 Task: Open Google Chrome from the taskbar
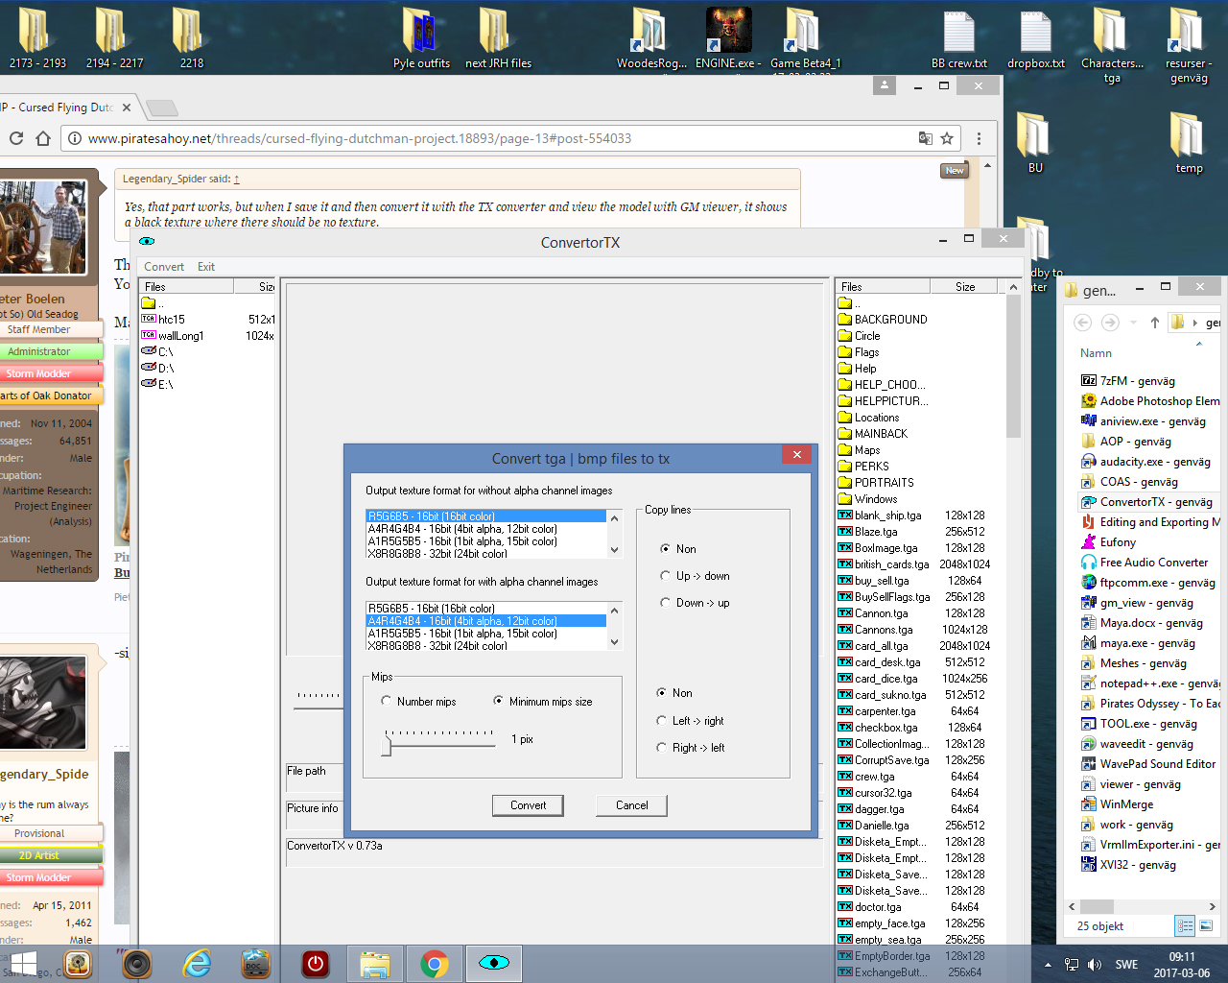(435, 963)
